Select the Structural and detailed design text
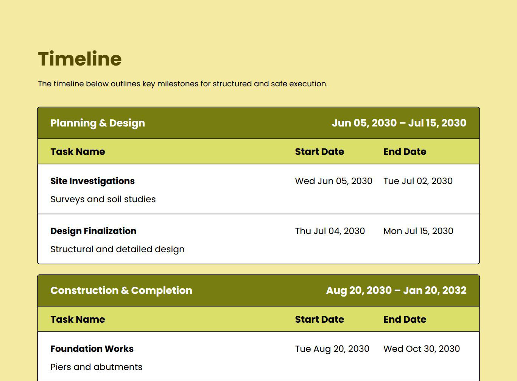The height and width of the screenshot is (381, 517). point(117,249)
